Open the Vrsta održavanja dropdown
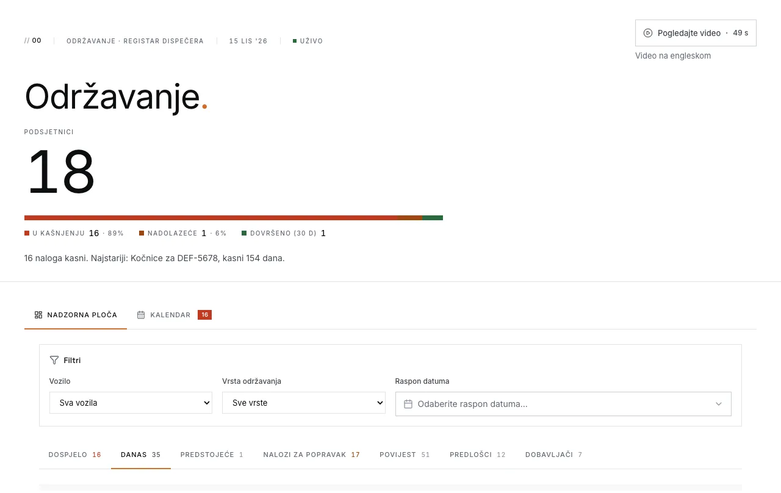This screenshot has height=493, width=781. point(304,403)
